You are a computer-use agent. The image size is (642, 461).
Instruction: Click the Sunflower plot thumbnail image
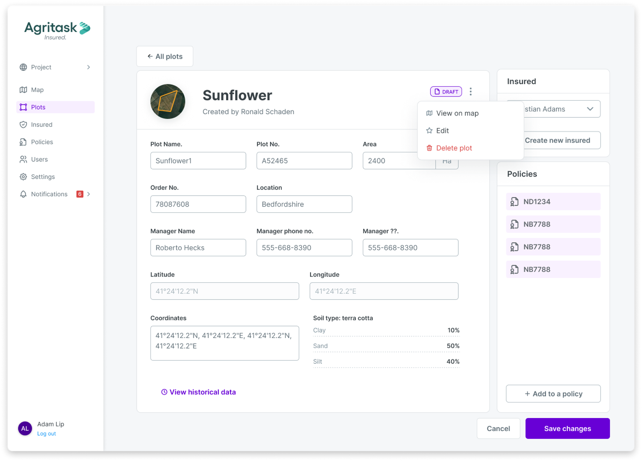click(168, 102)
